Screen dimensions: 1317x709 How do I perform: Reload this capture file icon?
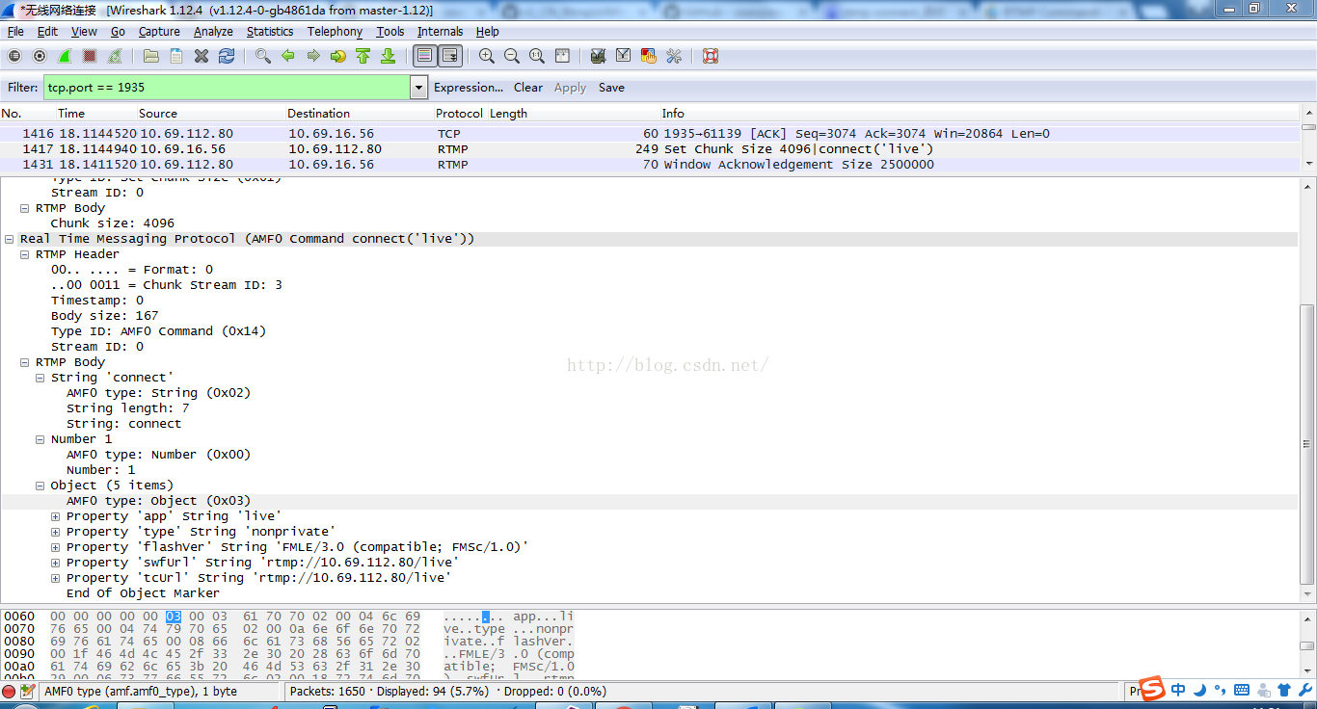[227, 56]
